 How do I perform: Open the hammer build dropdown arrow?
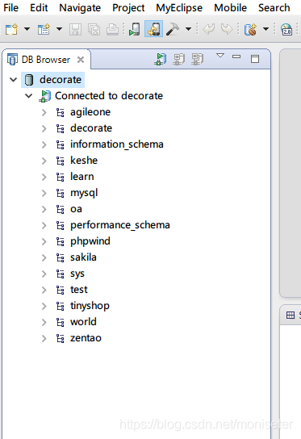click(x=189, y=29)
